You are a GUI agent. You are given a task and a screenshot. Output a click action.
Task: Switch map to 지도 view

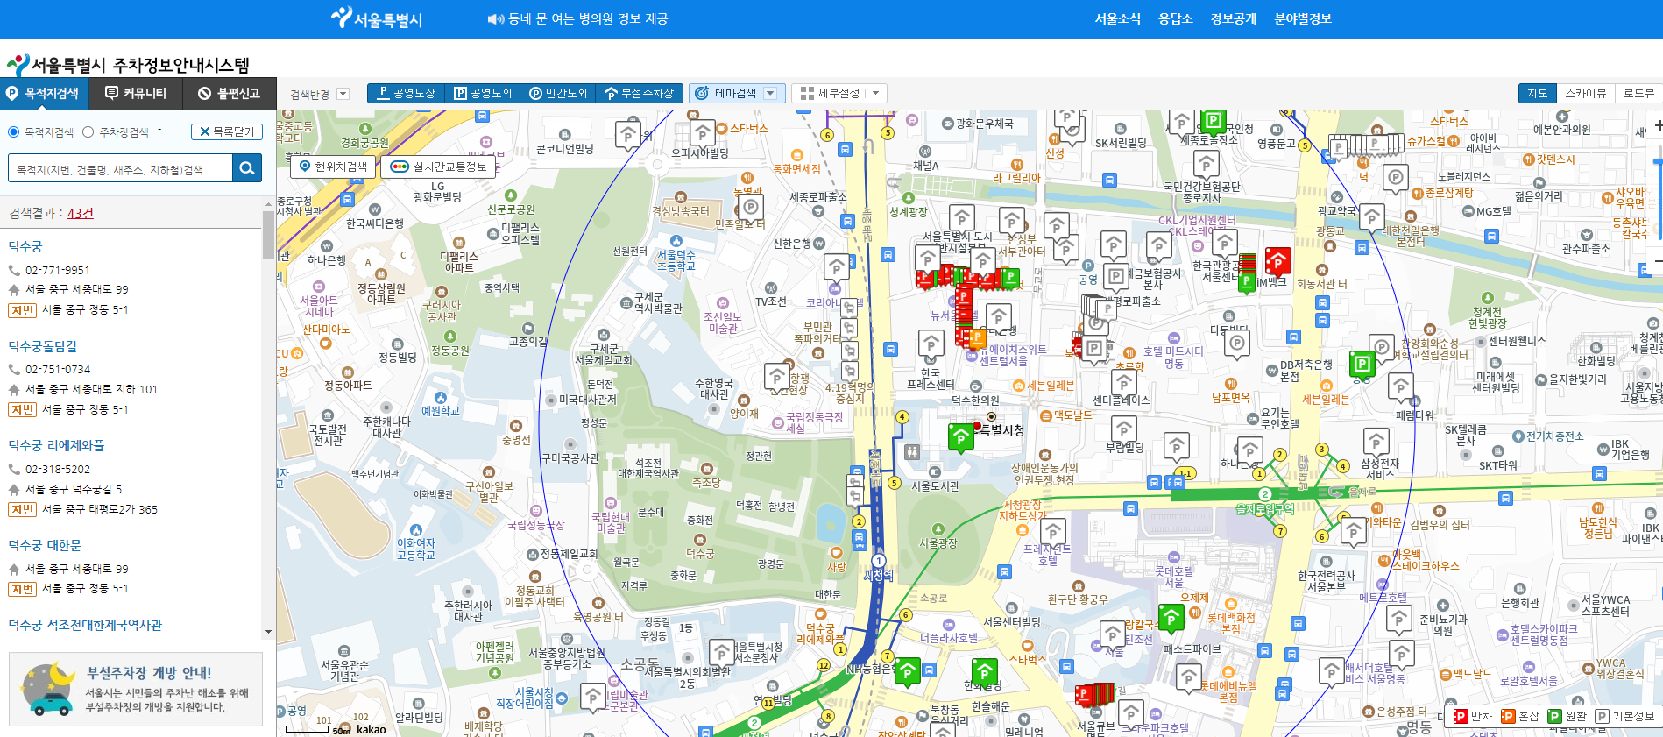click(1537, 94)
